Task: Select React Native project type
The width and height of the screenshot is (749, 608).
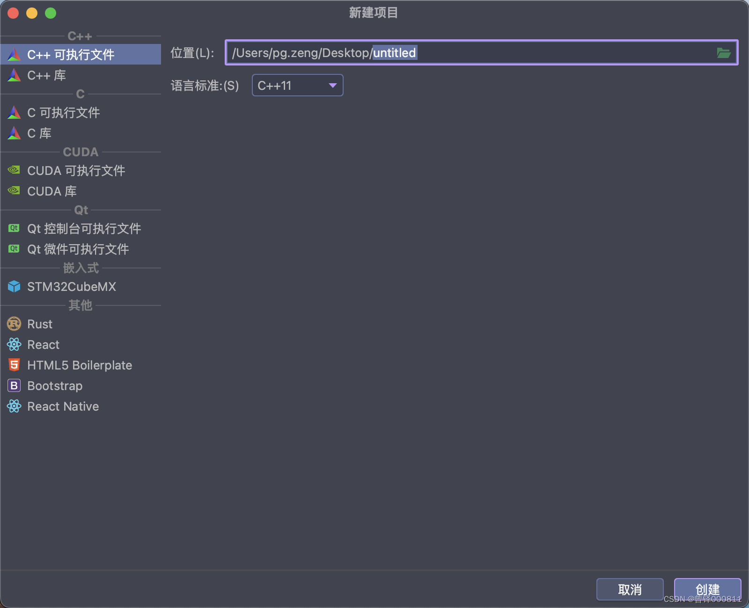Action: [63, 406]
